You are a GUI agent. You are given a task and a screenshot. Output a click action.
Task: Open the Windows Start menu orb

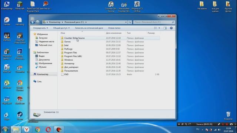pyautogui.click(x=5, y=130)
